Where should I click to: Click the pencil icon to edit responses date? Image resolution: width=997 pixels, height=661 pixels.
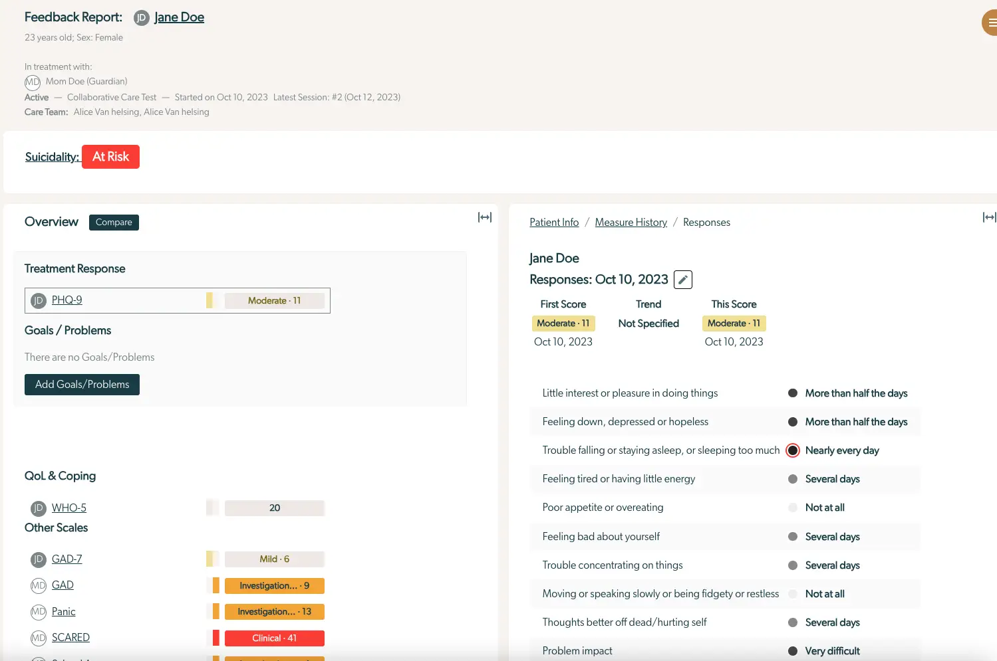(x=682, y=279)
